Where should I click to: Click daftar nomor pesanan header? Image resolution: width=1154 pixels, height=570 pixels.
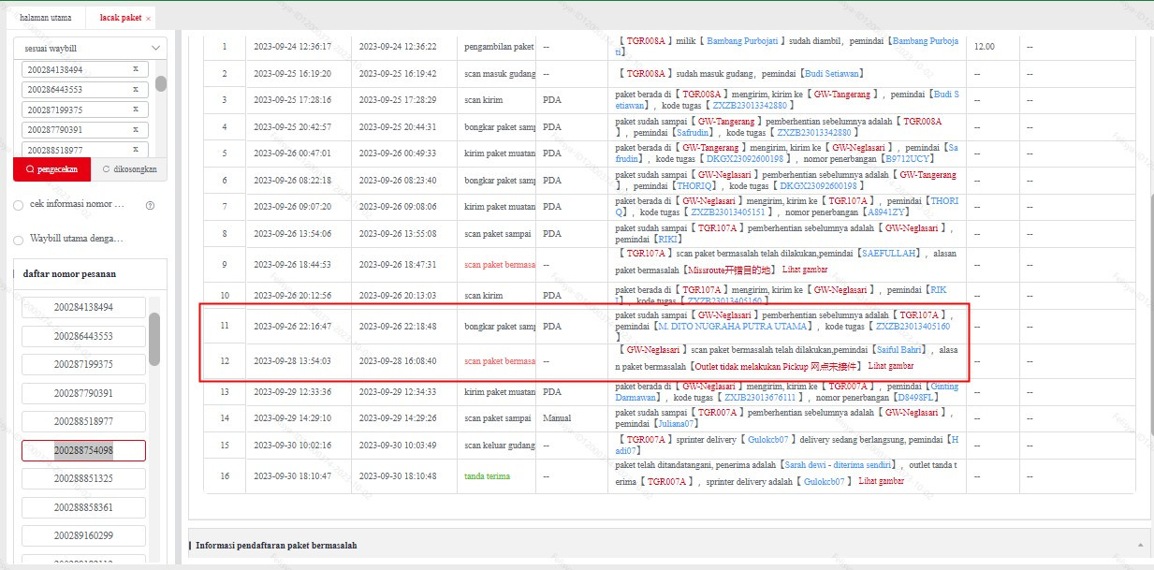point(70,273)
